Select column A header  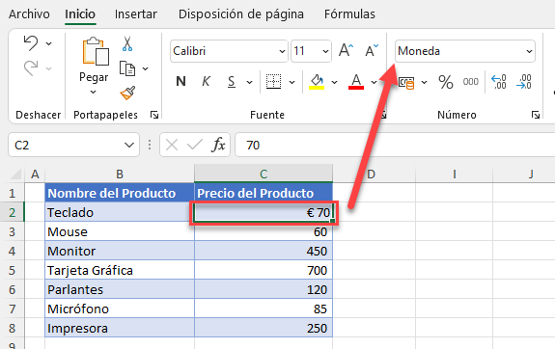(35, 174)
